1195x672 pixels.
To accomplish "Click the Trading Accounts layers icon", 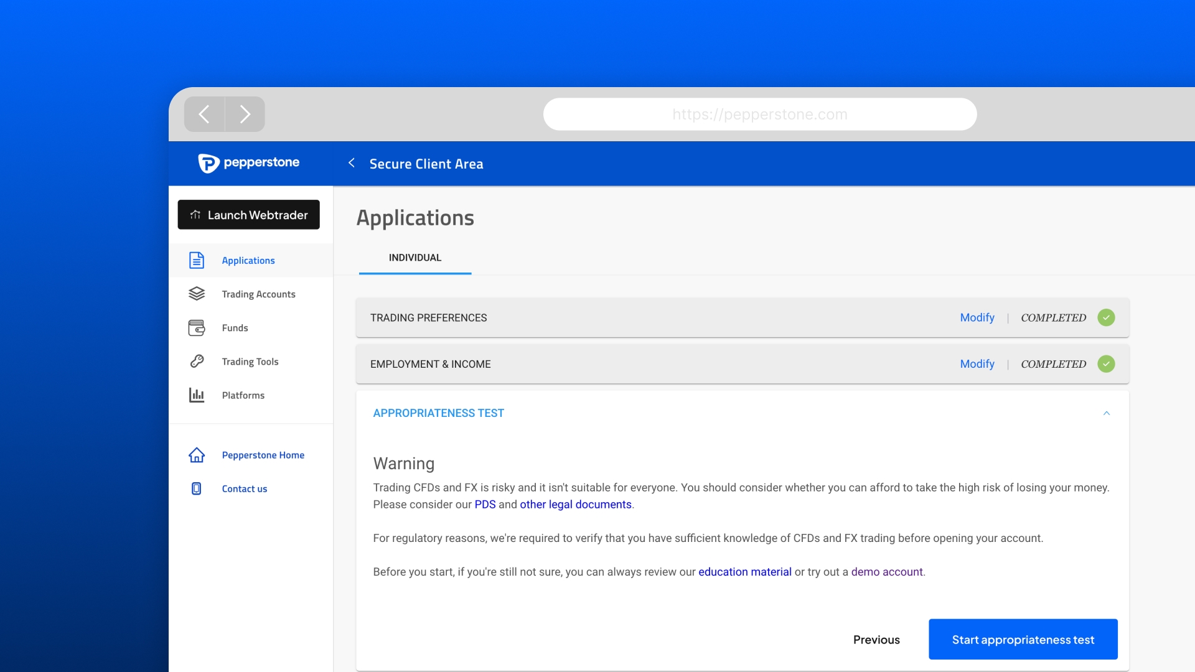I will click(x=197, y=294).
